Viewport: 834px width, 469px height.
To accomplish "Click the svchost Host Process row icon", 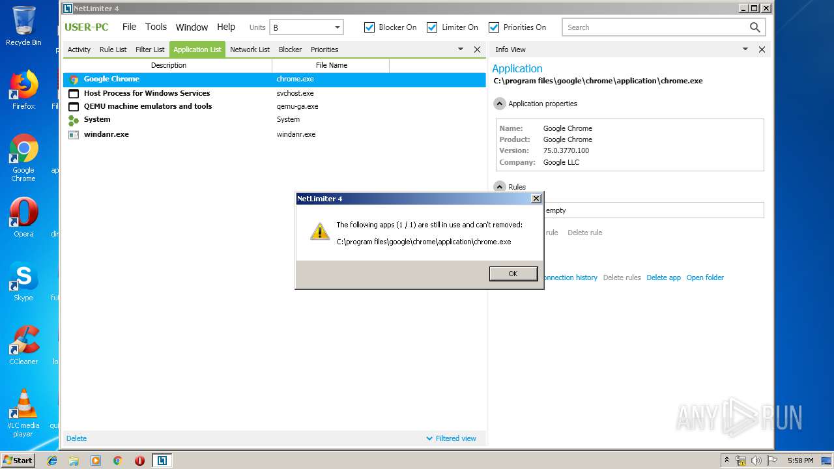I will click(x=74, y=93).
